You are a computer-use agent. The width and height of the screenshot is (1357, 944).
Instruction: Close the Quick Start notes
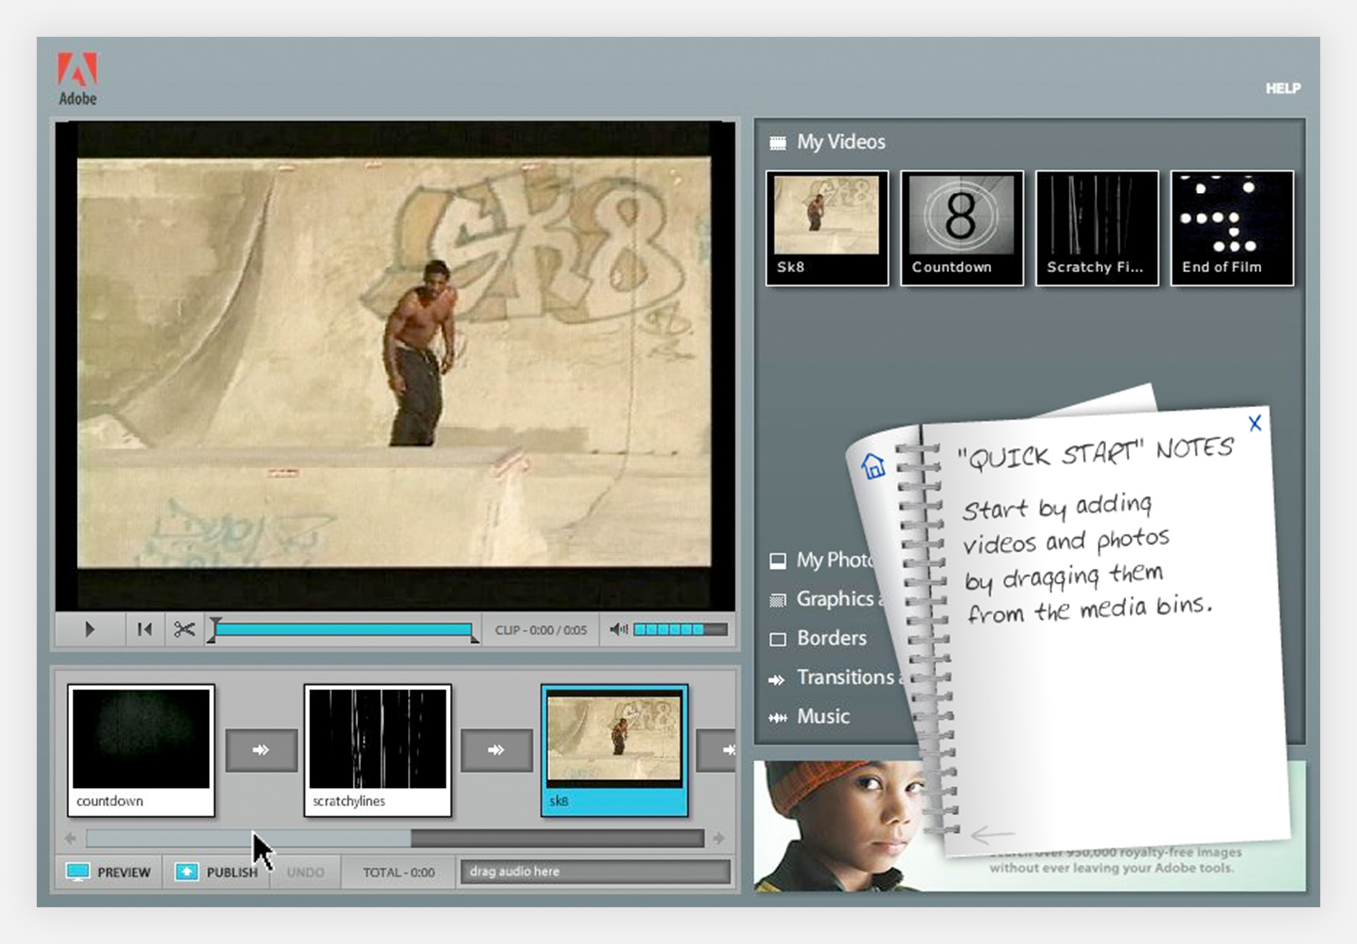tap(1255, 423)
